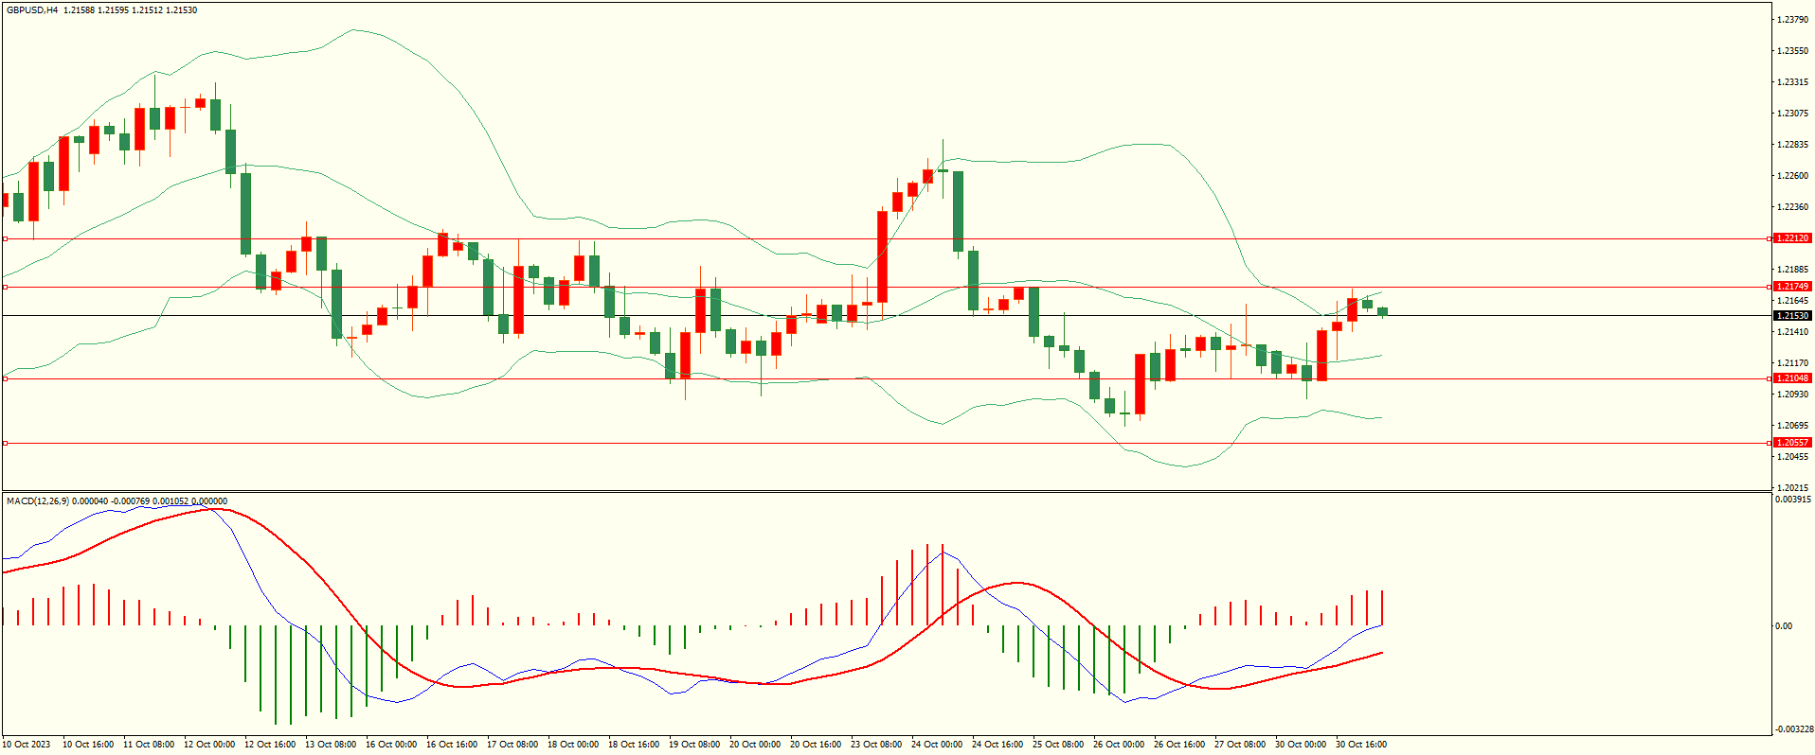Click the 12 Oct 16:00 time label
Screen dimensions: 1815x755
pyautogui.click(x=270, y=745)
